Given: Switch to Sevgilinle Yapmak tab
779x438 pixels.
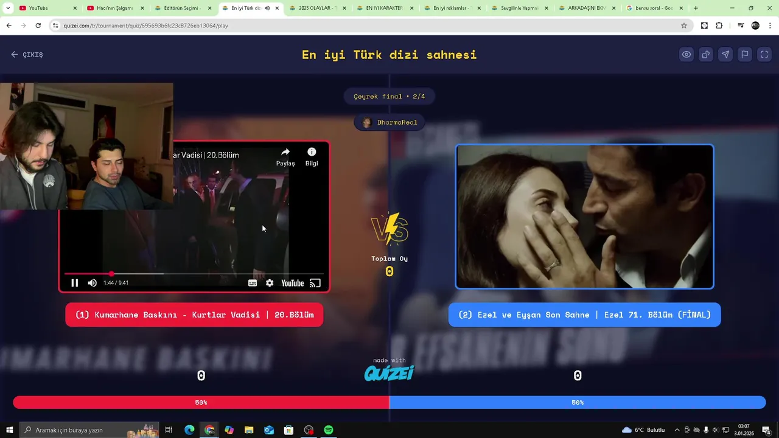Looking at the screenshot, I should click(519, 8).
